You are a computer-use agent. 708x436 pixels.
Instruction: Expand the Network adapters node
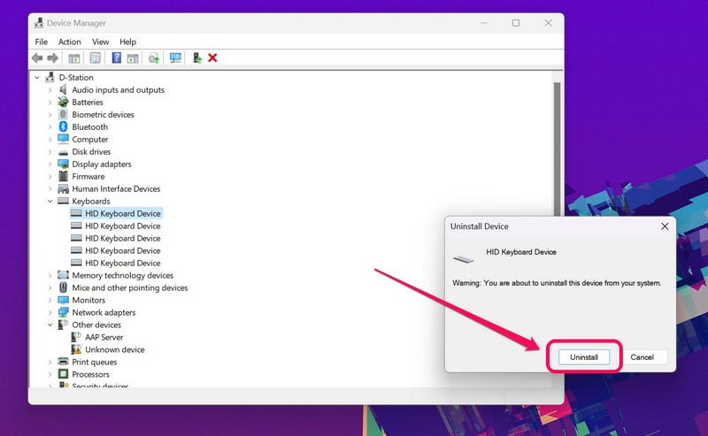coord(50,313)
